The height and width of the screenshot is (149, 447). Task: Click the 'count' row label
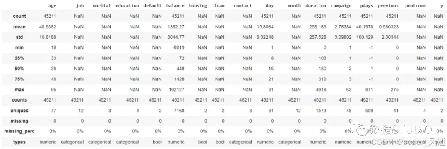[x=20, y=16]
